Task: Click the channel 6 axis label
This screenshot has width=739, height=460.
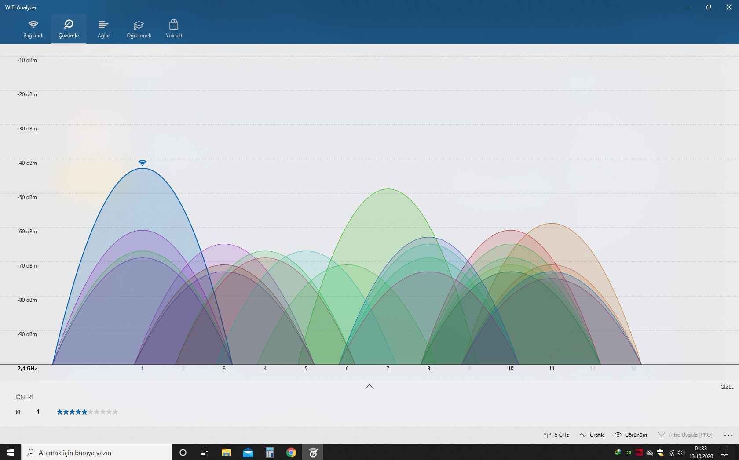Action: pyautogui.click(x=347, y=369)
